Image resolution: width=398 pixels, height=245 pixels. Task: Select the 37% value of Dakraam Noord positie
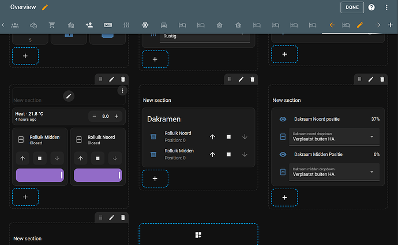click(375, 119)
